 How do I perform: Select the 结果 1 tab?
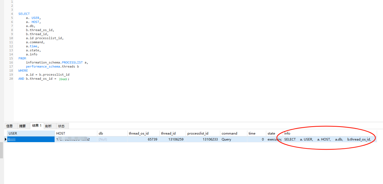click(x=37, y=126)
